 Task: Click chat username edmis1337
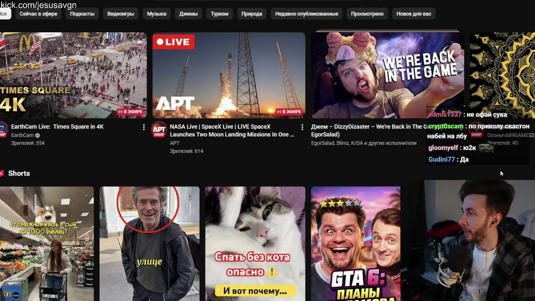click(445, 115)
